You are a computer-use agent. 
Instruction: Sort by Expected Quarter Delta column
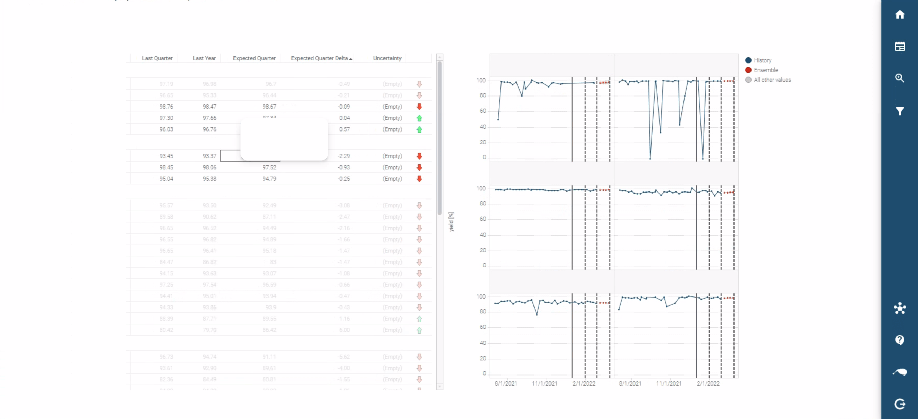pos(319,58)
